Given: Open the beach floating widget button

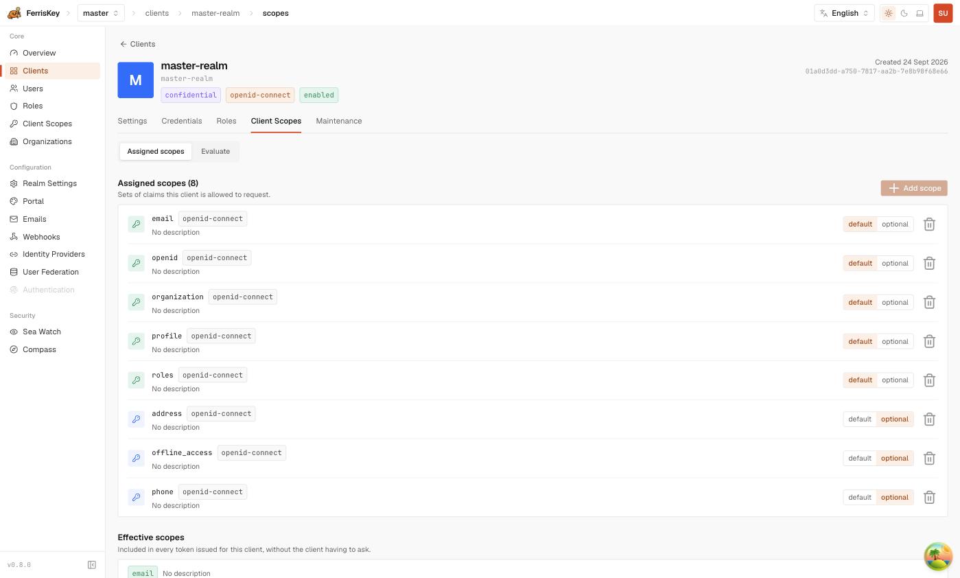Looking at the screenshot, I should point(938,557).
